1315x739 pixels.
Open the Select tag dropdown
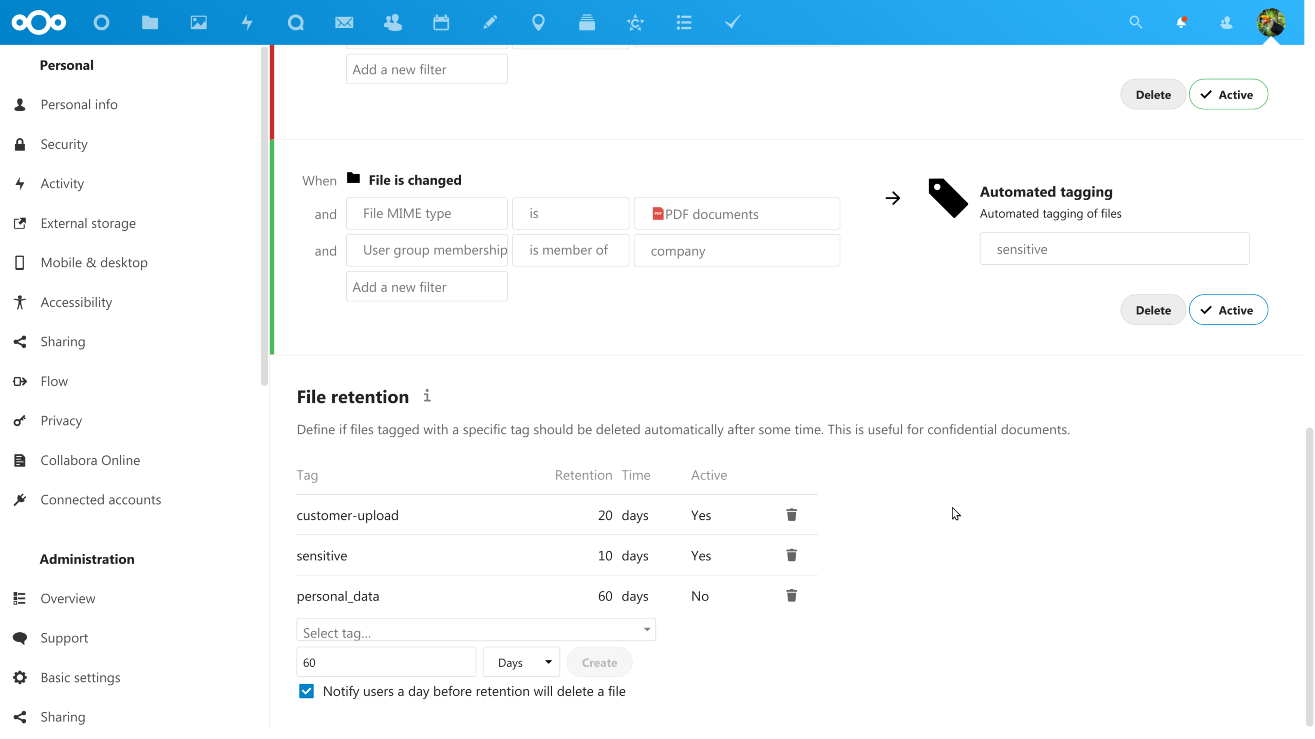tap(476, 630)
